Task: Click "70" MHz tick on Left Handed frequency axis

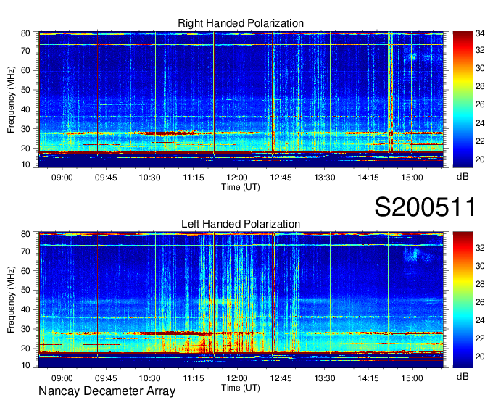Action: [25, 251]
